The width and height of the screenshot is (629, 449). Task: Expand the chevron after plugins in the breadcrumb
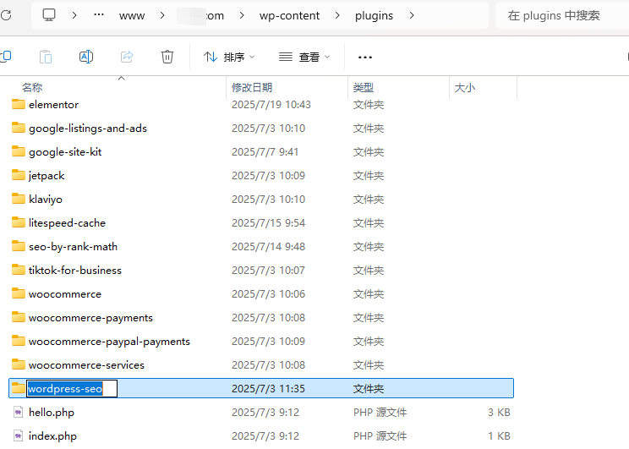[x=412, y=15]
